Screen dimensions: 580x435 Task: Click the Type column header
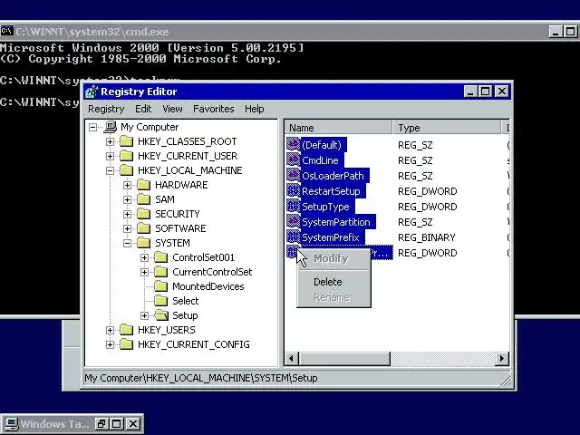pos(446,128)
